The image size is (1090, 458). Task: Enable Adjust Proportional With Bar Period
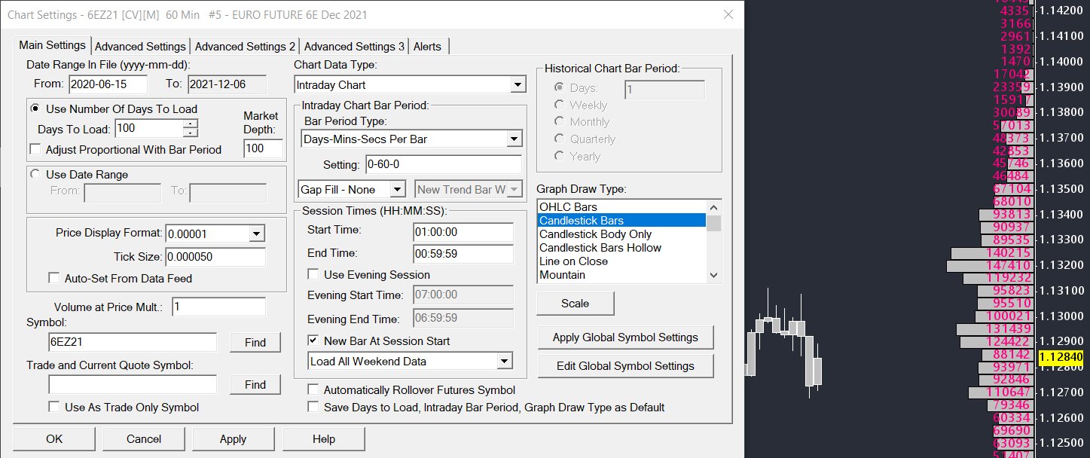(35, 149)
